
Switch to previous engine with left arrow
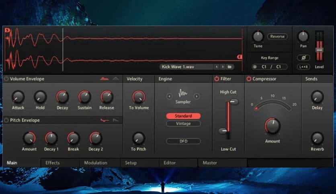[169, 96]
